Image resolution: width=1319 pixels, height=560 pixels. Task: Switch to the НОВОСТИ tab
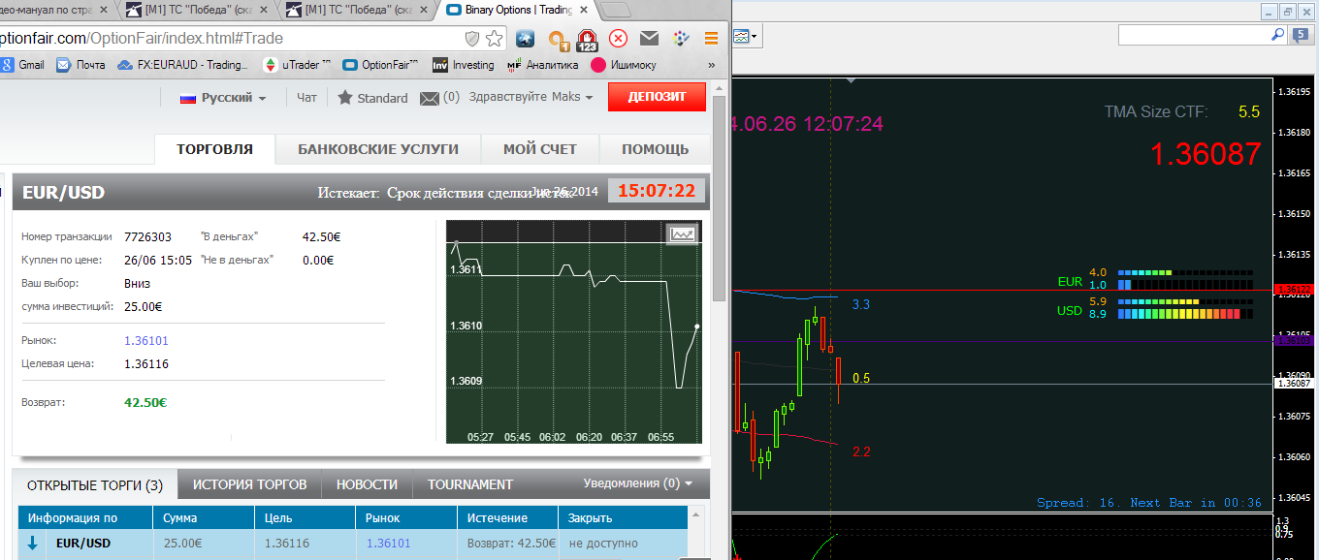pyautogui.click(x=367, y=484)
